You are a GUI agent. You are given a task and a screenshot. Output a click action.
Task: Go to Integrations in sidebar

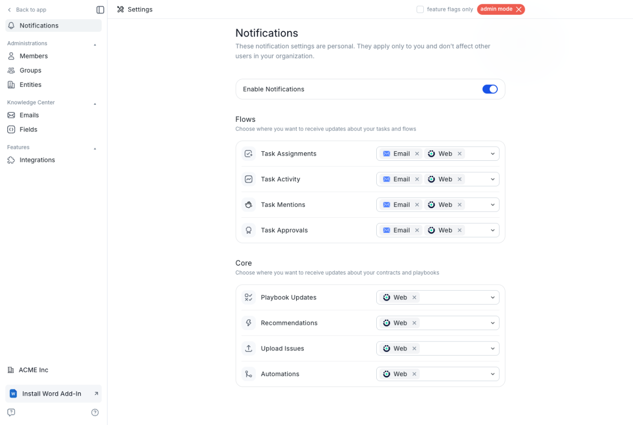(x=37, y=160)
